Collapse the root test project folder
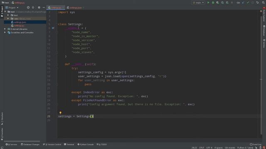 tap(5, 12)
